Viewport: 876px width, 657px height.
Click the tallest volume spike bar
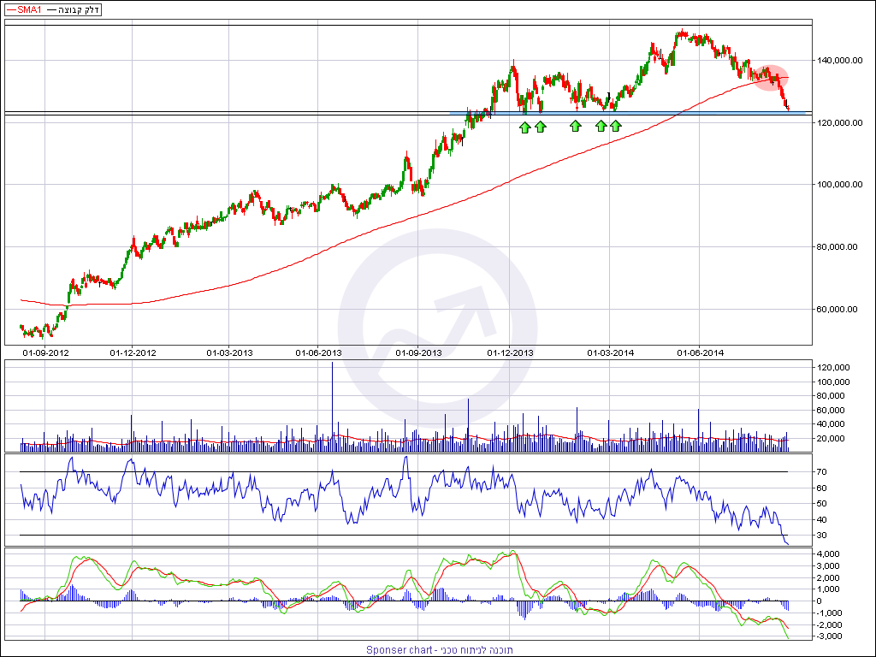click(x=333, y=406)
